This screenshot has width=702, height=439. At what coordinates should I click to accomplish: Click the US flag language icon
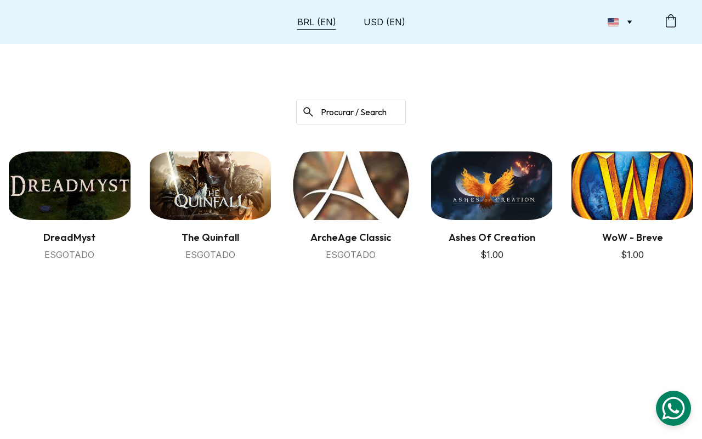pyautogui.click(x=613, y=22)
